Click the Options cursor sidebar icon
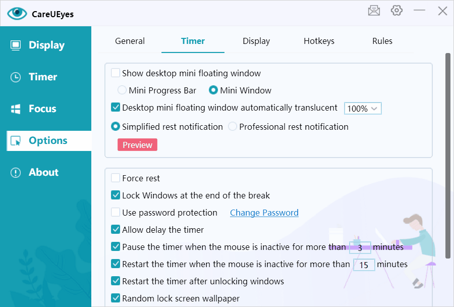Viewport: 454px width, 307px height. pyautogui.click(x=16, y=141)
